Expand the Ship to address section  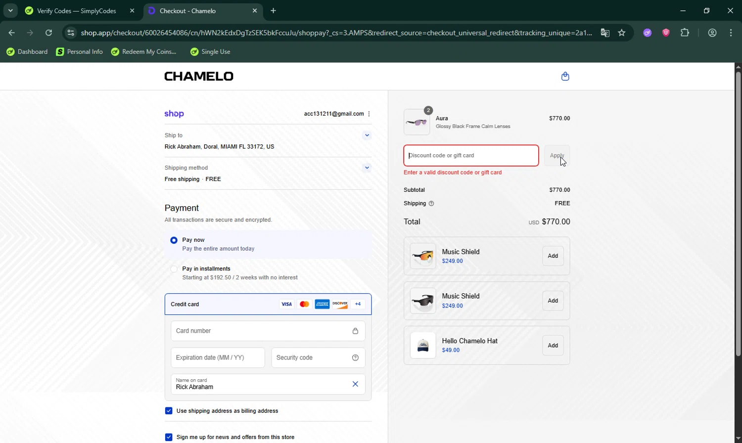point(367,135)
